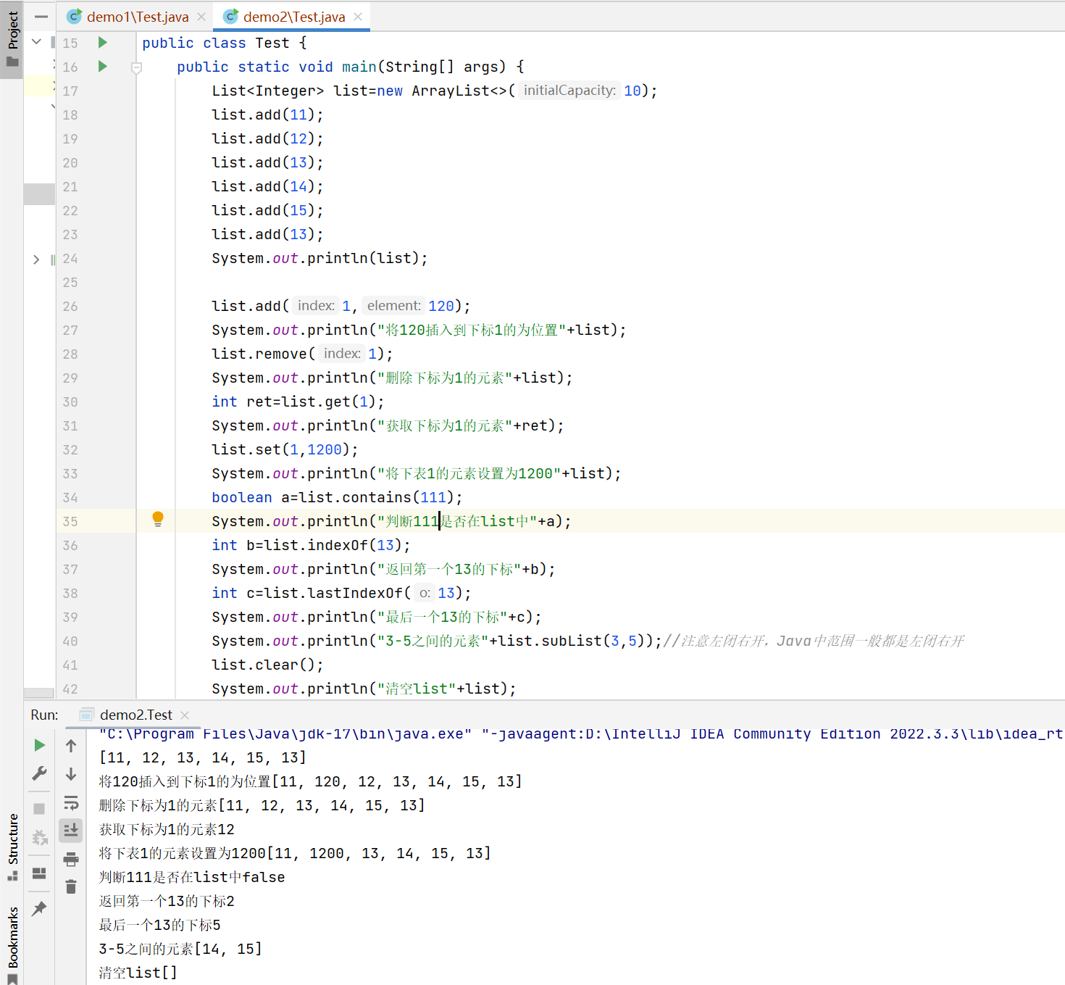Set breakpoint at line number 30
This screenshot has width=1065, height=985.
click(x=70, y=402)
